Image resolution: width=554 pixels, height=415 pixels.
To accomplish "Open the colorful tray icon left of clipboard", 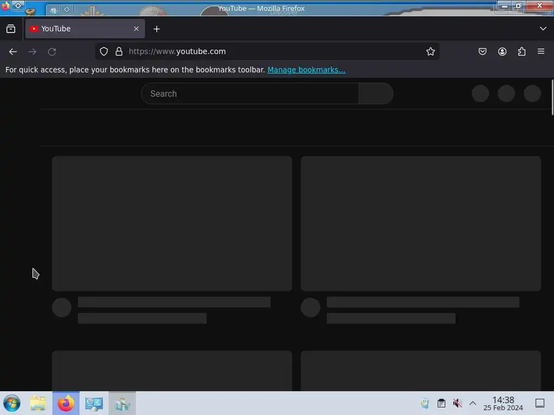I will tap(425, 403).
